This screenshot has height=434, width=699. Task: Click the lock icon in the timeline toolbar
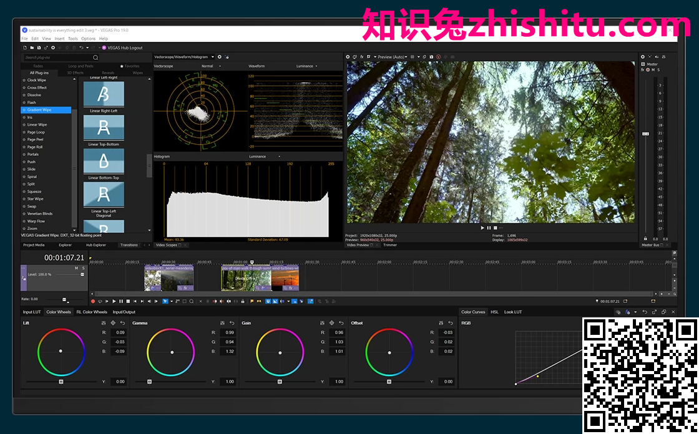click(243, 301)
